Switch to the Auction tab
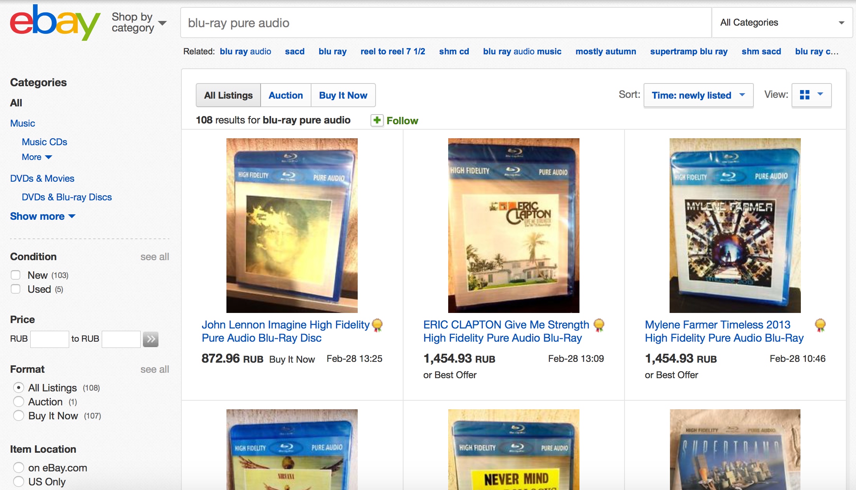856x490 pixels. point(285,95)
